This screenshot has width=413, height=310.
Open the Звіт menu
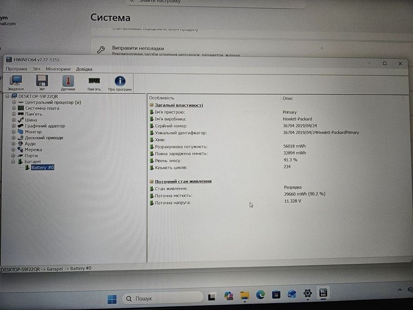point(37,69)
